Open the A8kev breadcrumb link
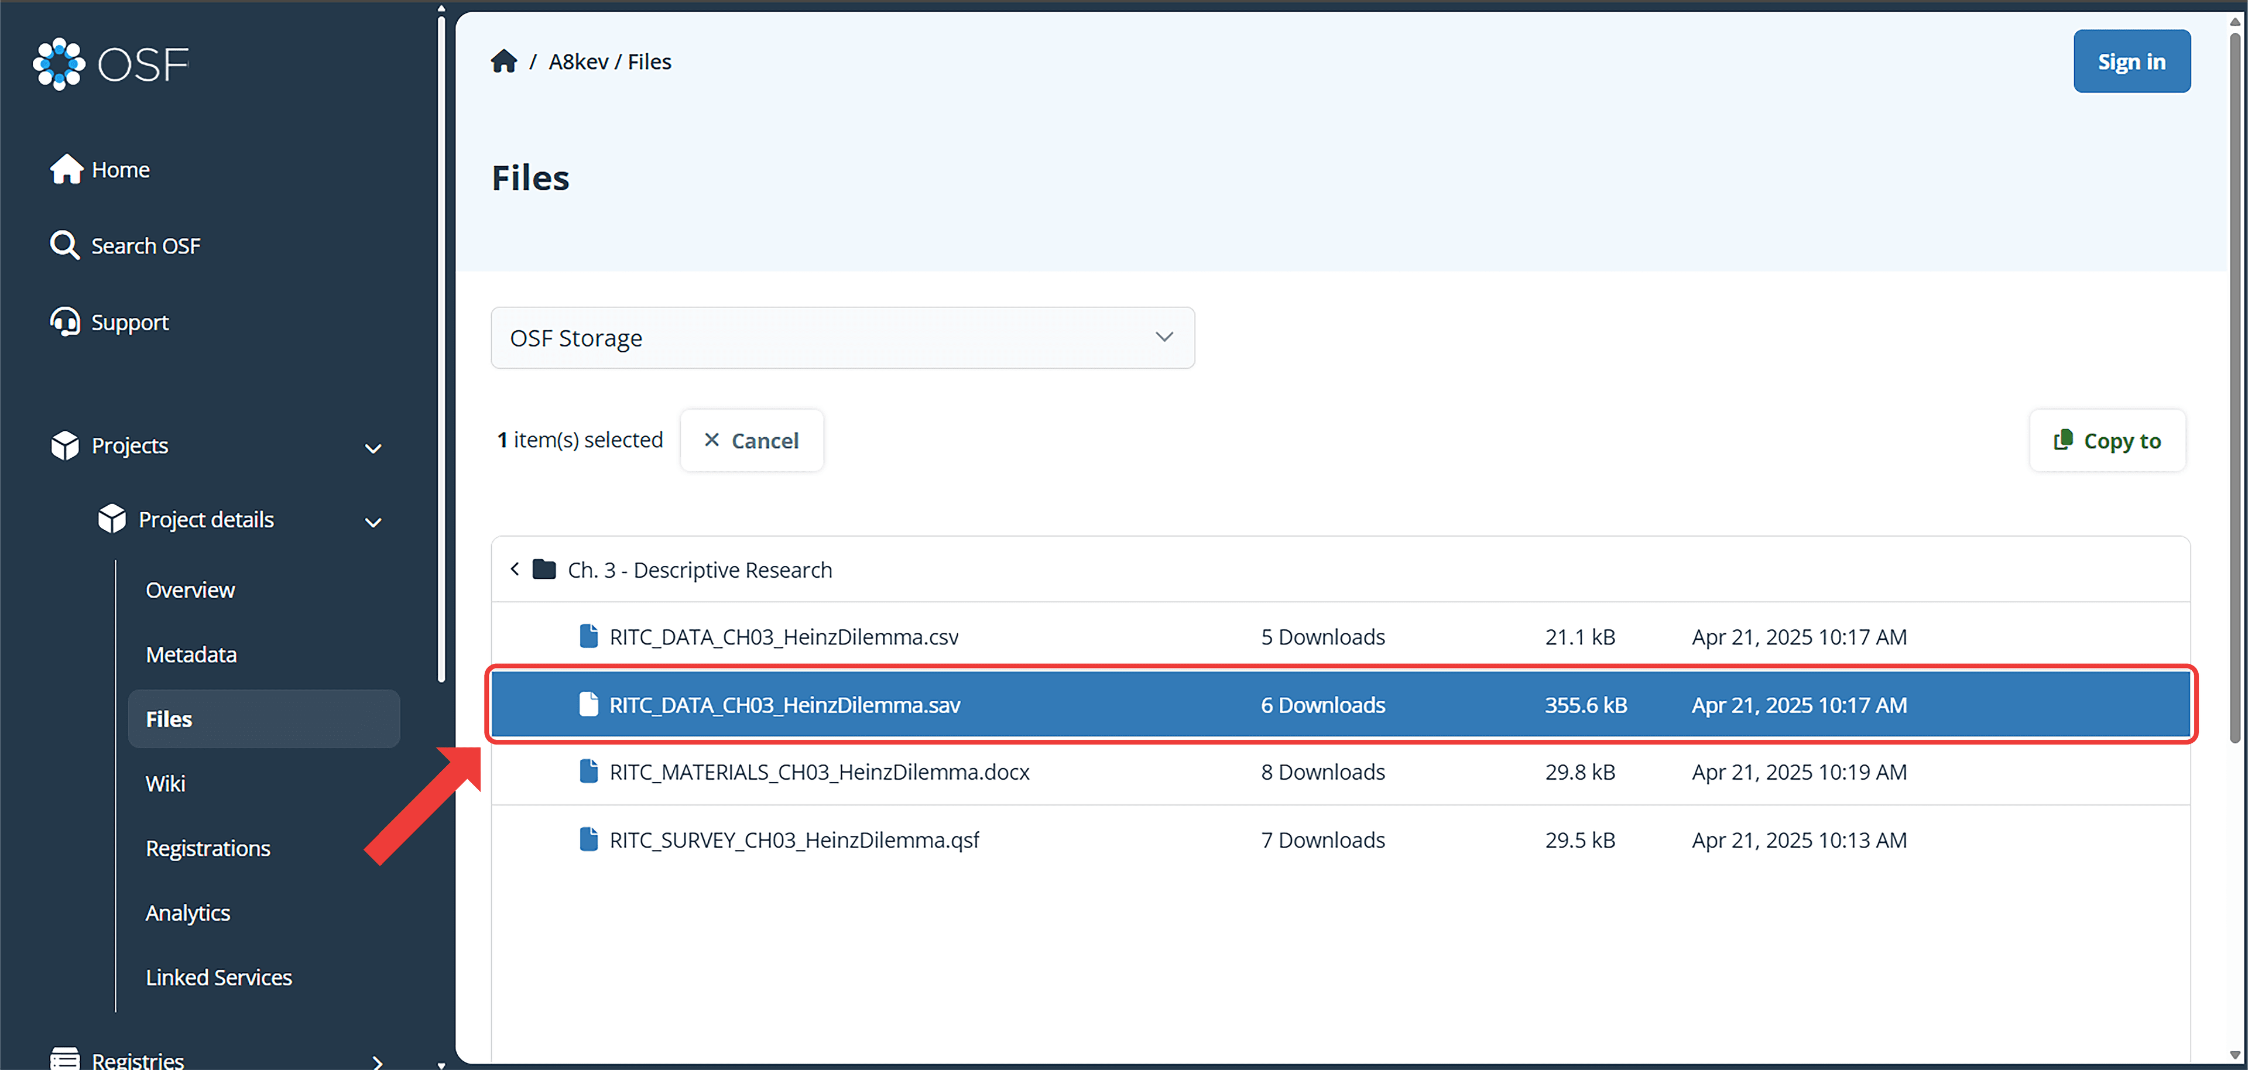The image size is (2248, 1070). click(578, 62)
